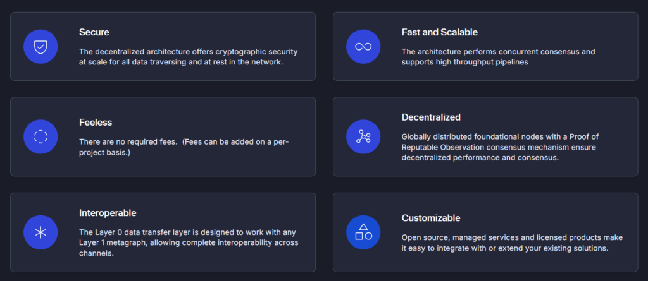Select the Feeless heading text
The width and height of the screenshot is (648, 281).
pyautogui.click(x=96, y=122)
